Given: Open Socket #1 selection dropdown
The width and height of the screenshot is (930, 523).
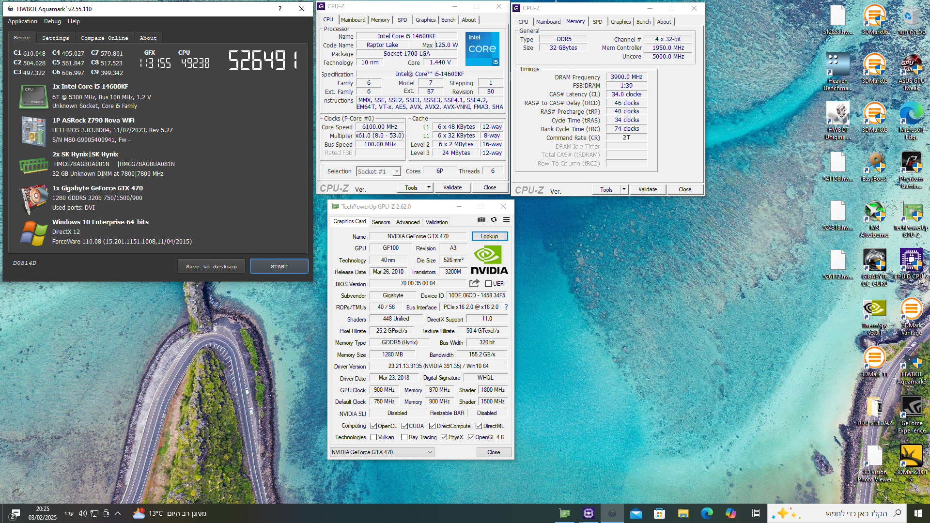Looking at the screenshot, I should tap(378, 171).
